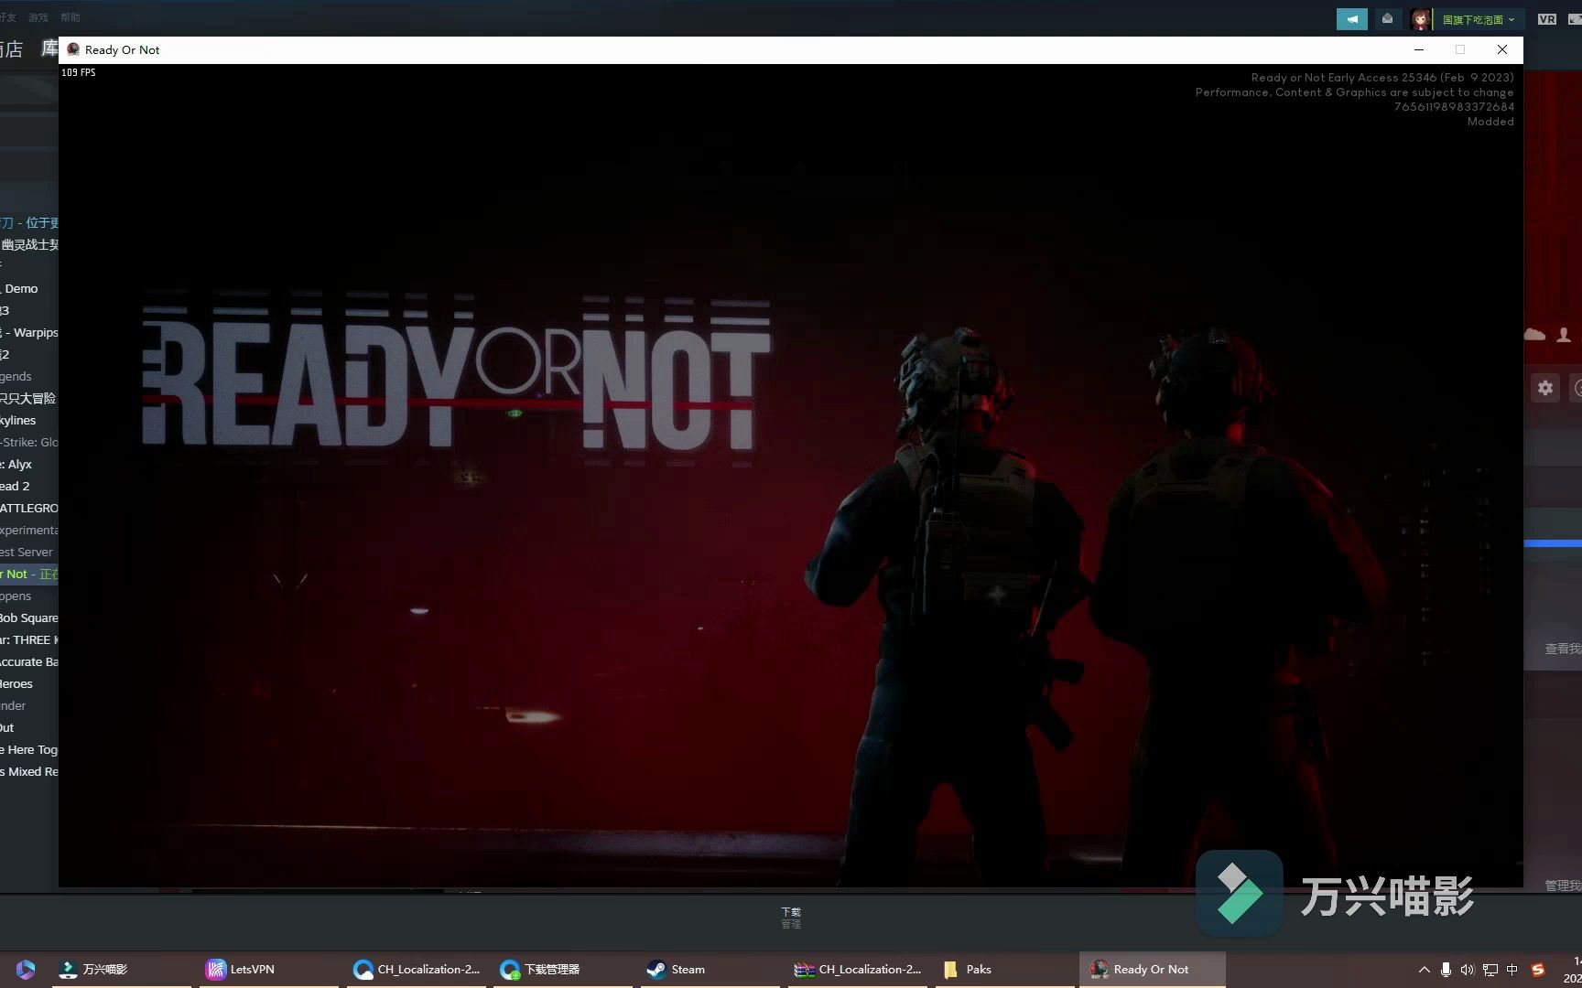Select the Warpips game in library
The image size is (1582, 988).
pos(29,333)
